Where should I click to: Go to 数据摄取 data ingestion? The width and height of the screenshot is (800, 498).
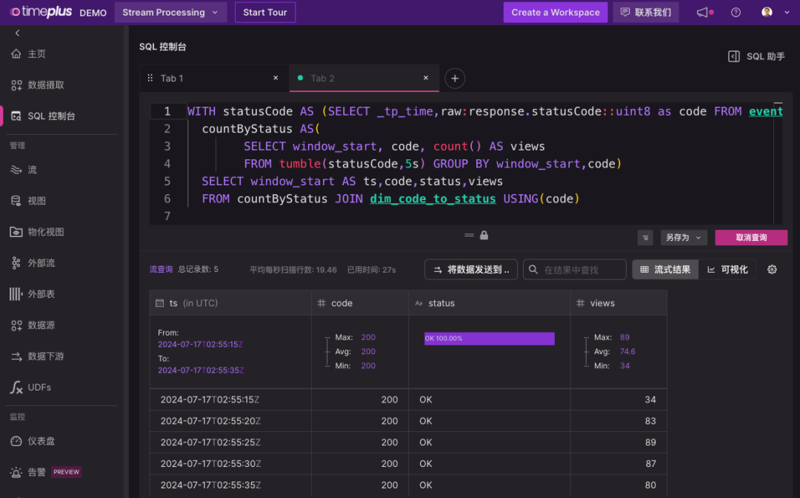37,84
